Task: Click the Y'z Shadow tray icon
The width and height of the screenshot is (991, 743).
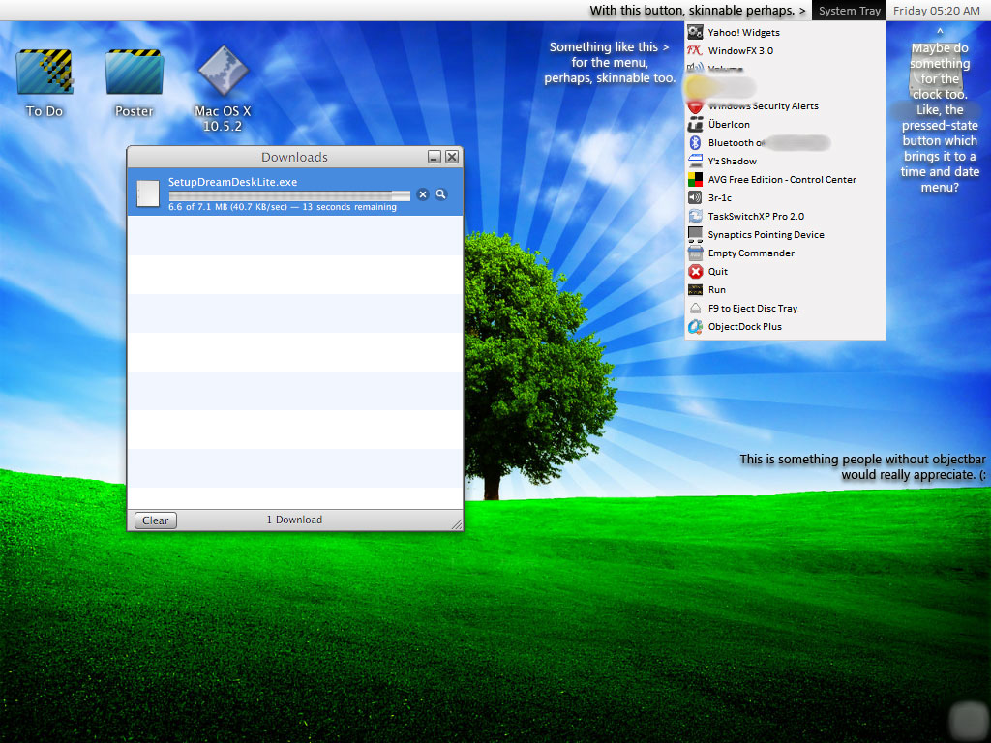Action: [x=695, y=162]
